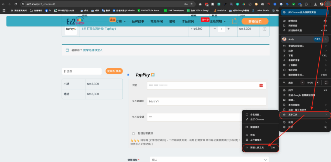Open the apps grid in bookmarks bar

(4, 10)
